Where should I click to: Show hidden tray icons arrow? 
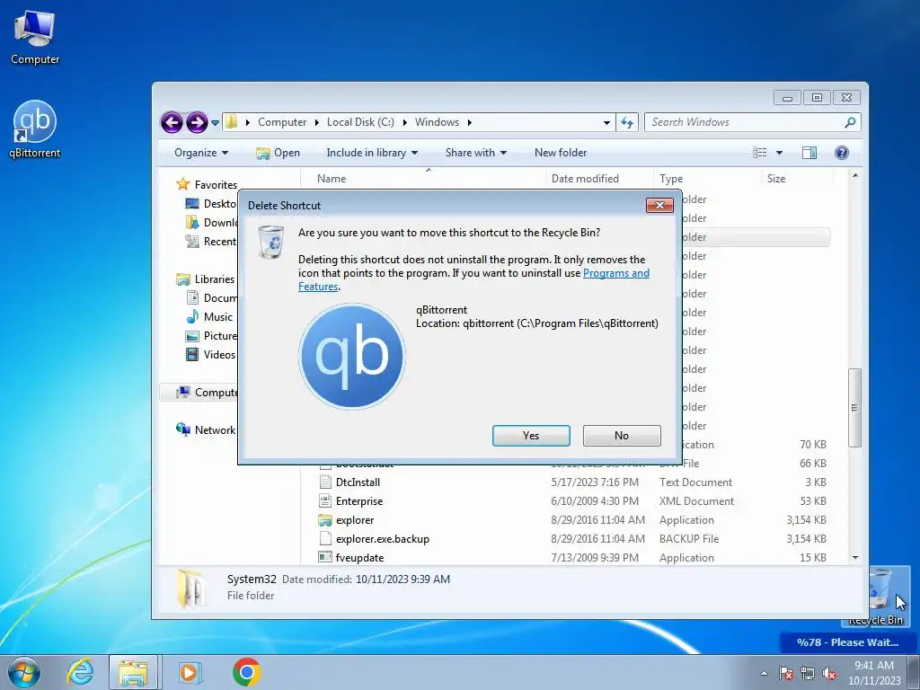pos(764,673)
